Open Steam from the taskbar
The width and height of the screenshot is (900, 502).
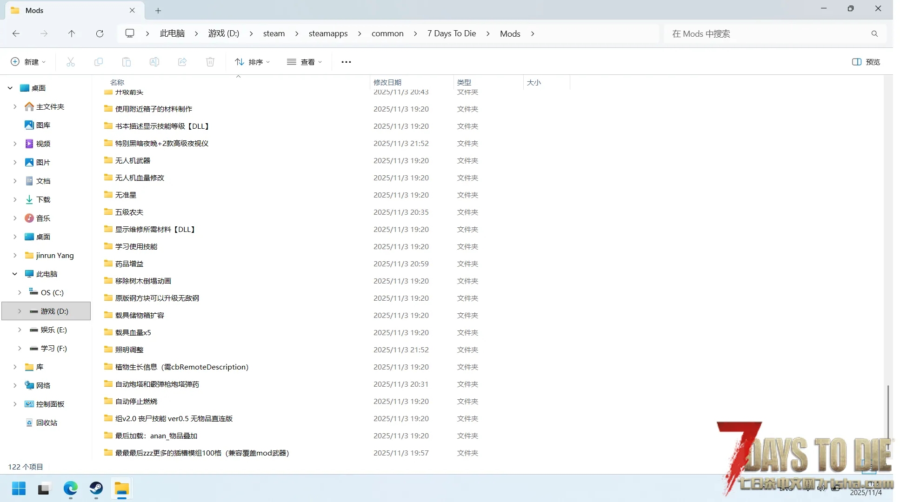96,489
